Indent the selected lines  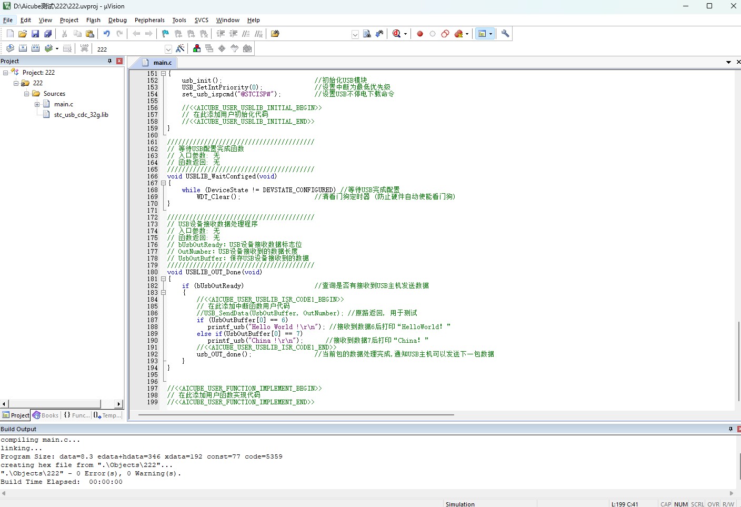221,34
